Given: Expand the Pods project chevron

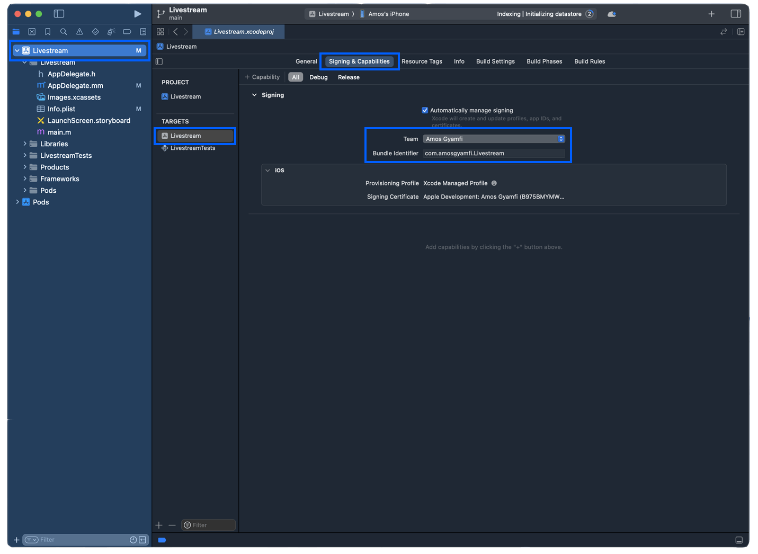Looking at the screenshot, I should tap(17, 202).
